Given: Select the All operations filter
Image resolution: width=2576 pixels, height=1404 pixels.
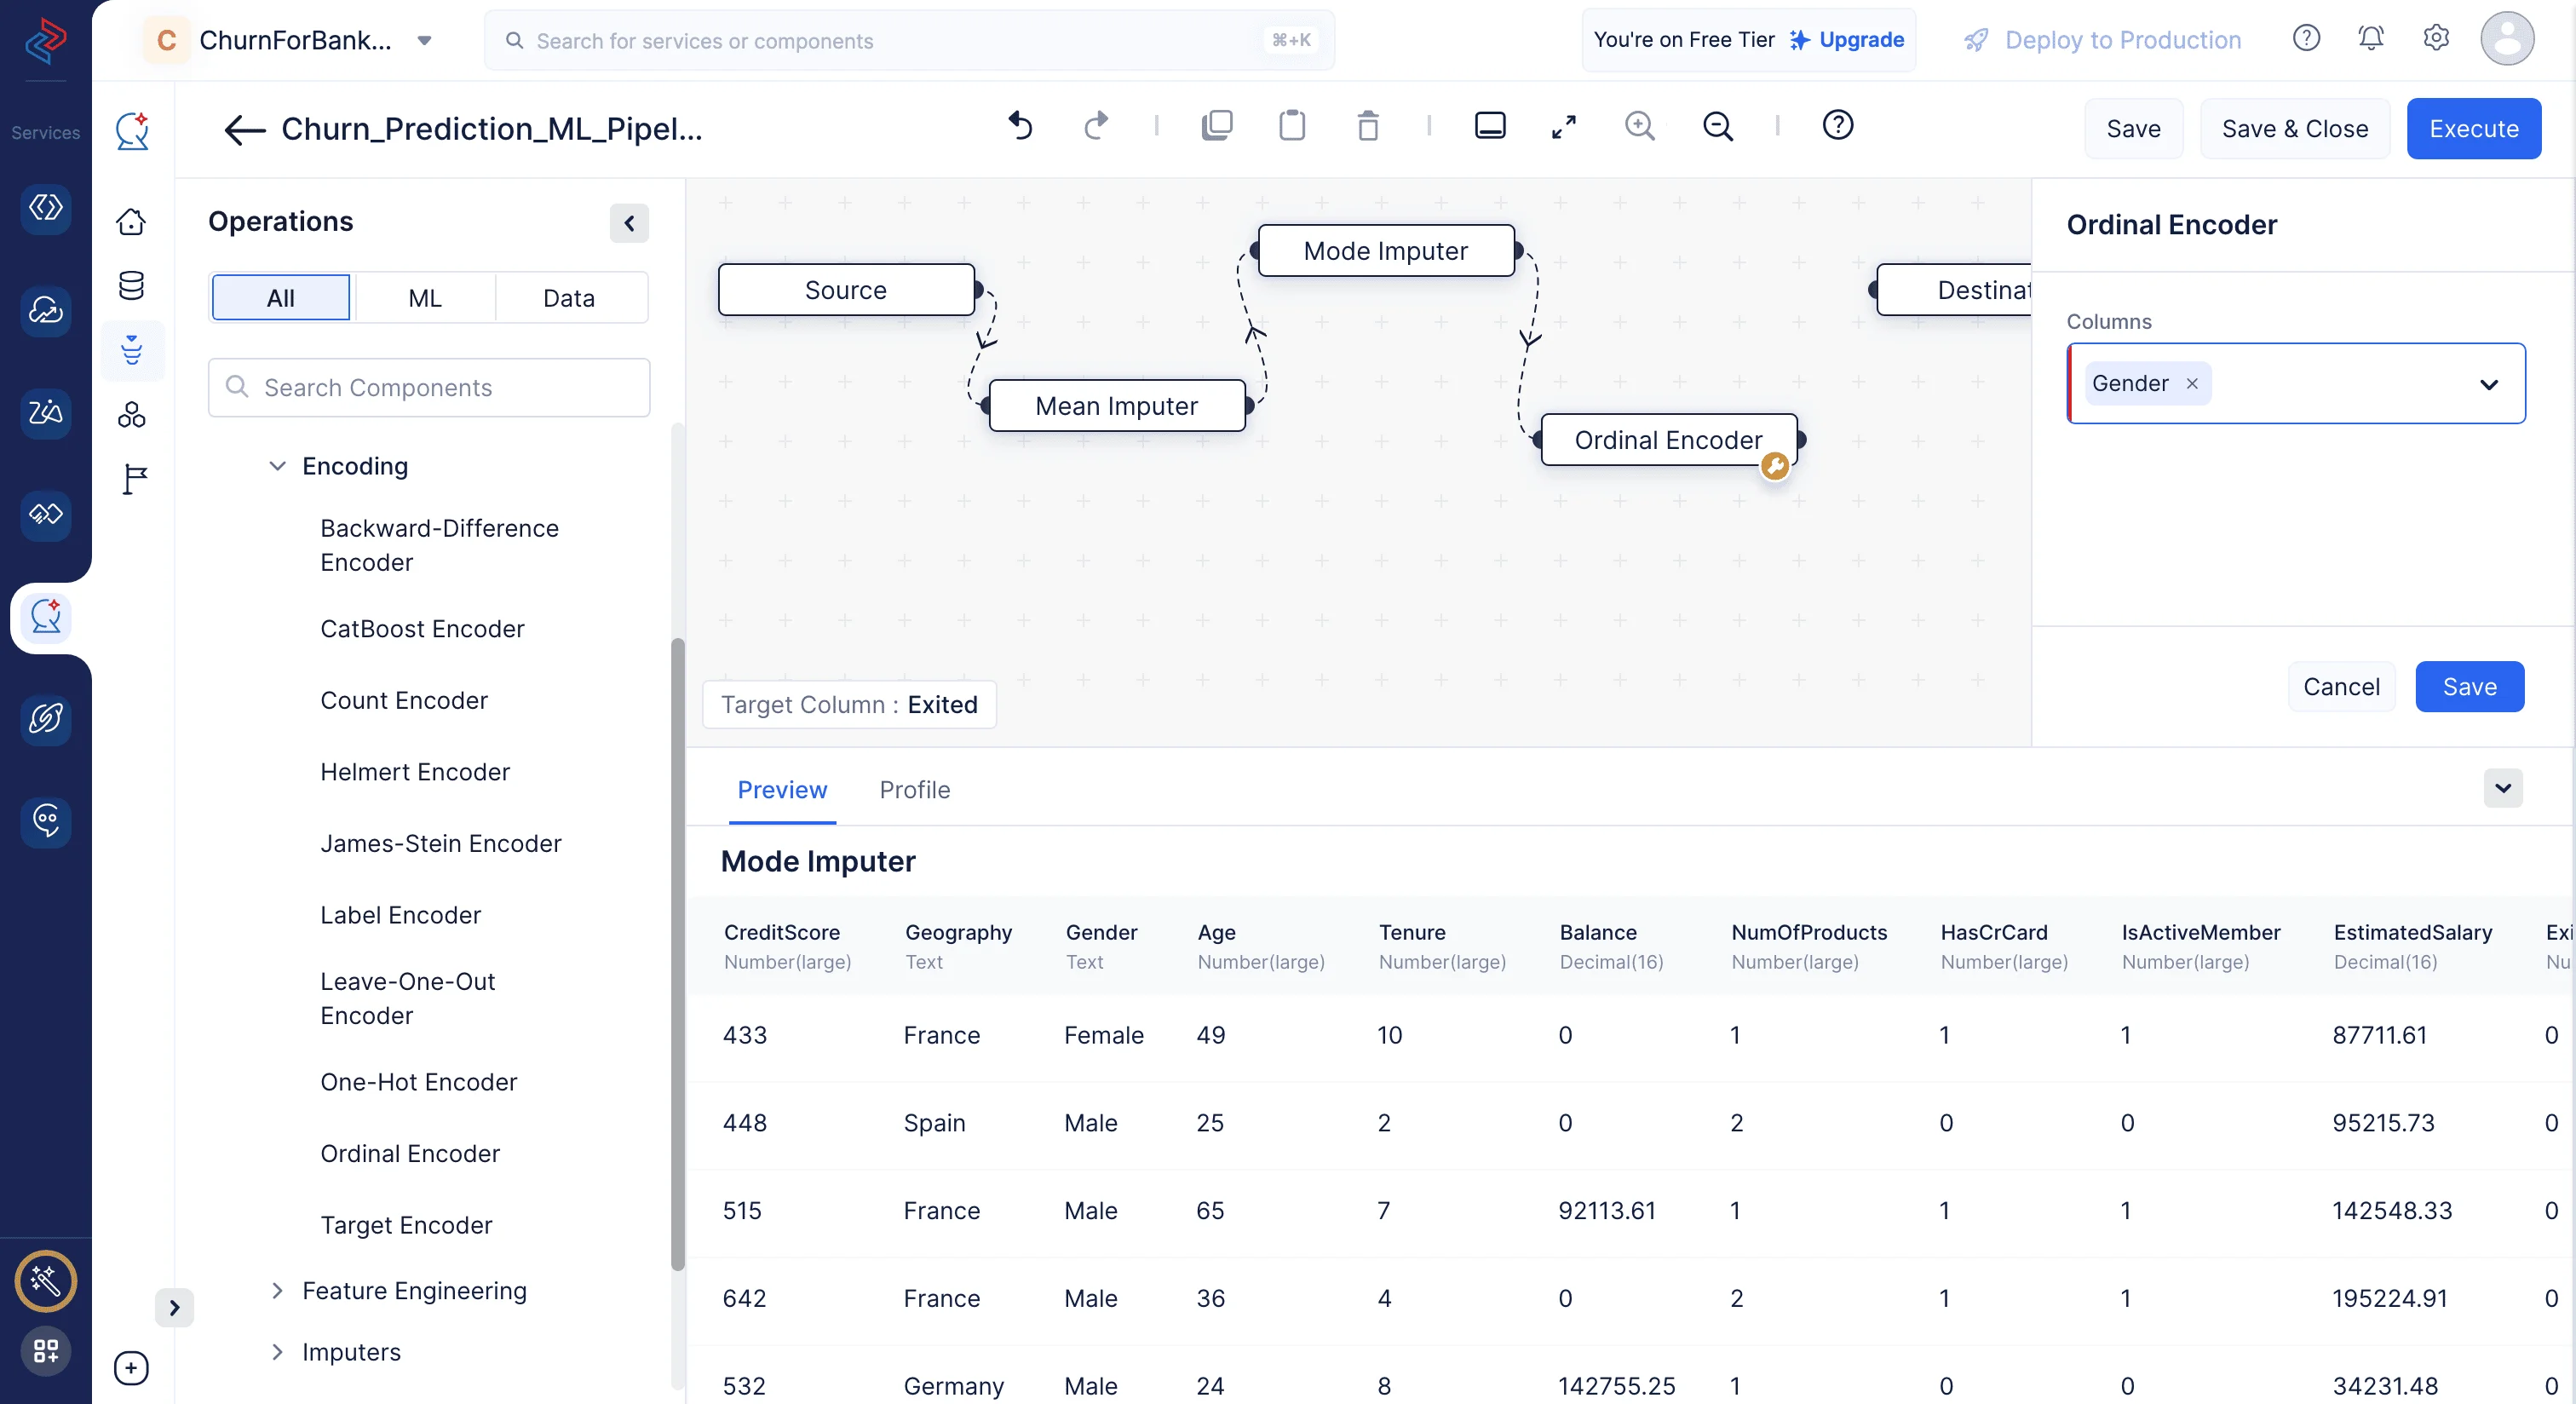Looking at the screenshot, I should tap(280, 298).
